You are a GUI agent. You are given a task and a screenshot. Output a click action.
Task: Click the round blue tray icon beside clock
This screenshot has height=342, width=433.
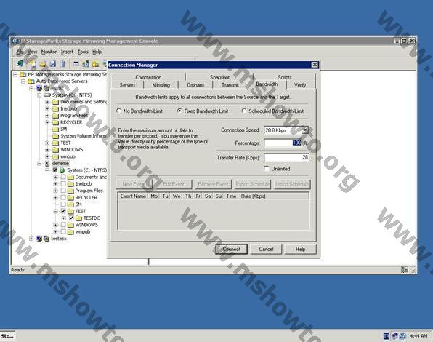[403, 336]
